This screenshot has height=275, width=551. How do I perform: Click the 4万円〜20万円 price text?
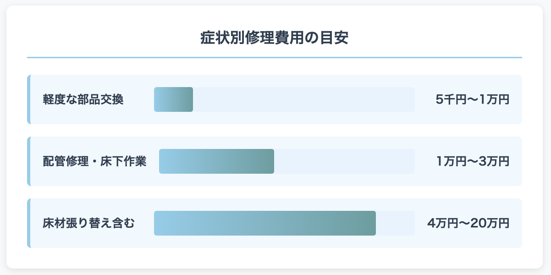click(x=468, y=223)
